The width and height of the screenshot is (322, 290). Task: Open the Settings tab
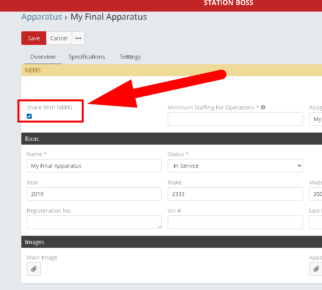[x=130, y=57]
